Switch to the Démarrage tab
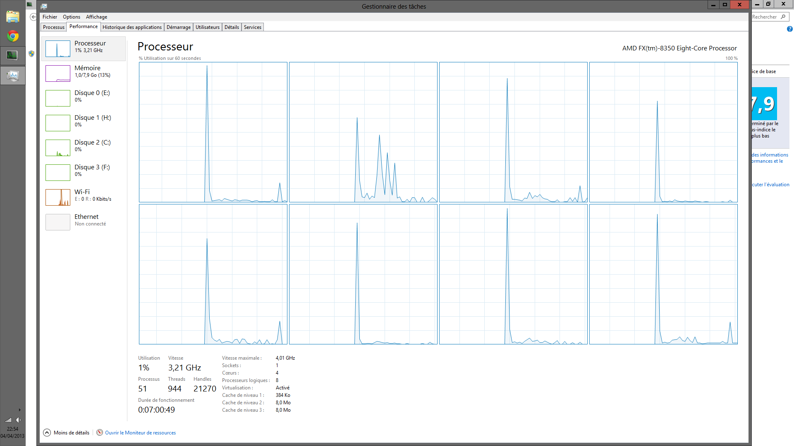 (x=179, y=27)
